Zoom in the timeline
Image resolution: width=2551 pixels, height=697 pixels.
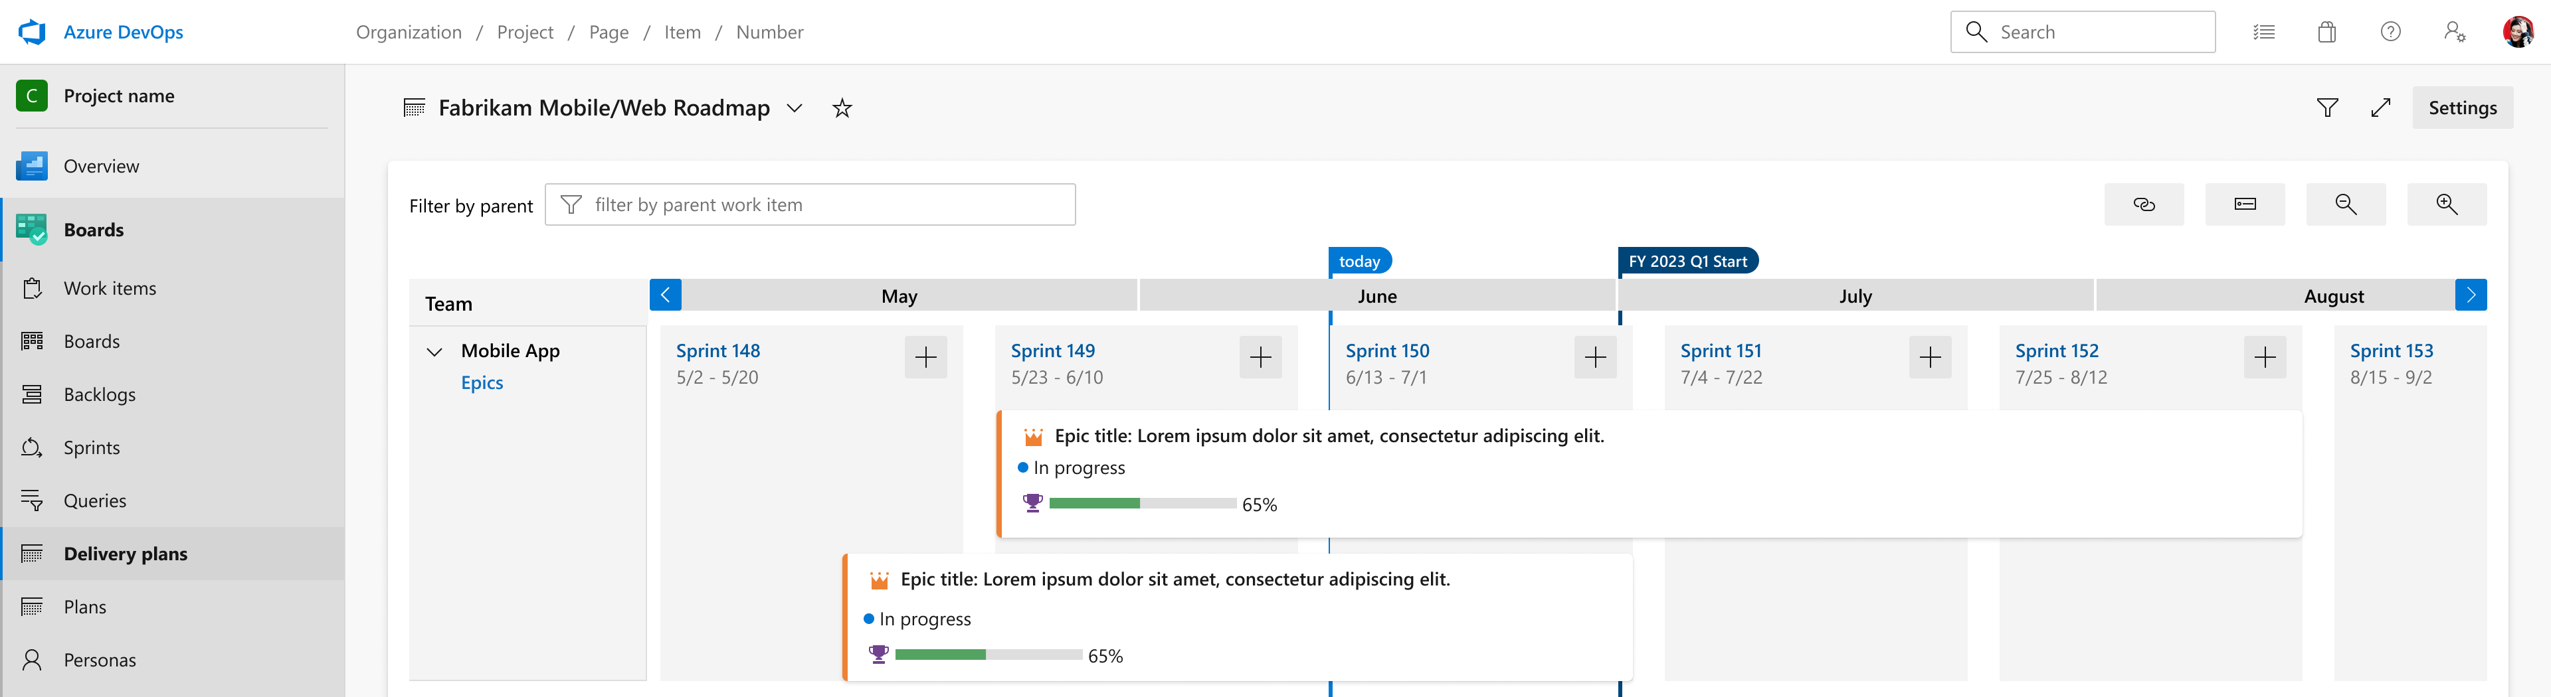2447,204
